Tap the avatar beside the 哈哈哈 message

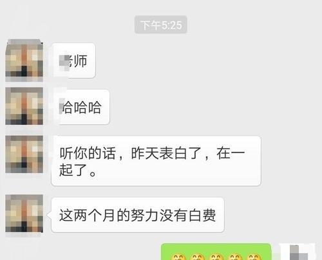point(24,106)
